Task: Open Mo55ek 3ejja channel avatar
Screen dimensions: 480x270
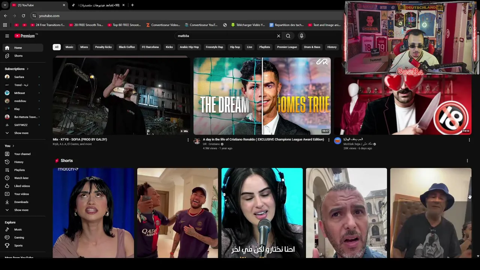Action: pos(337,141)
